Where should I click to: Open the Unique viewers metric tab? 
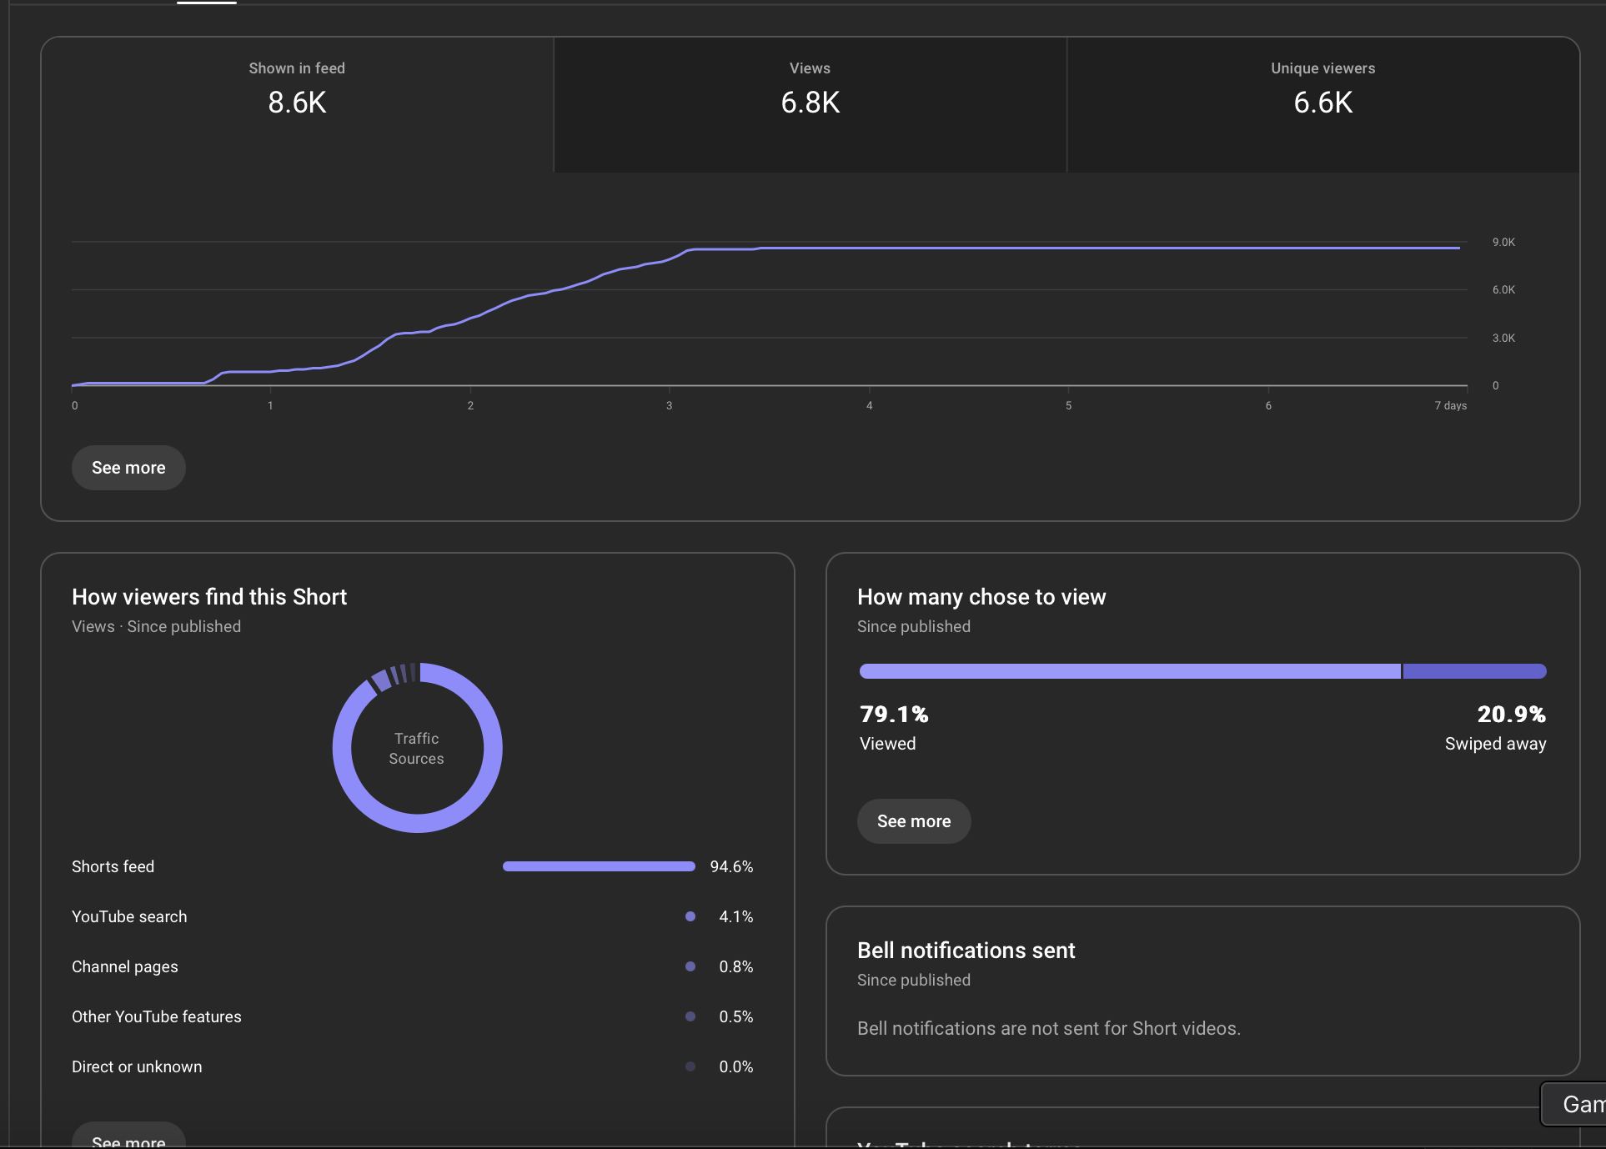[1322, 105]
